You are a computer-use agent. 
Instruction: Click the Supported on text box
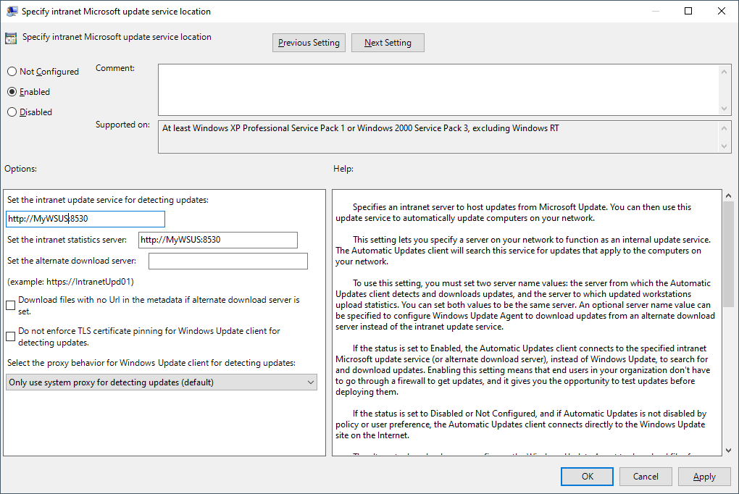click(x=438, y=137)
